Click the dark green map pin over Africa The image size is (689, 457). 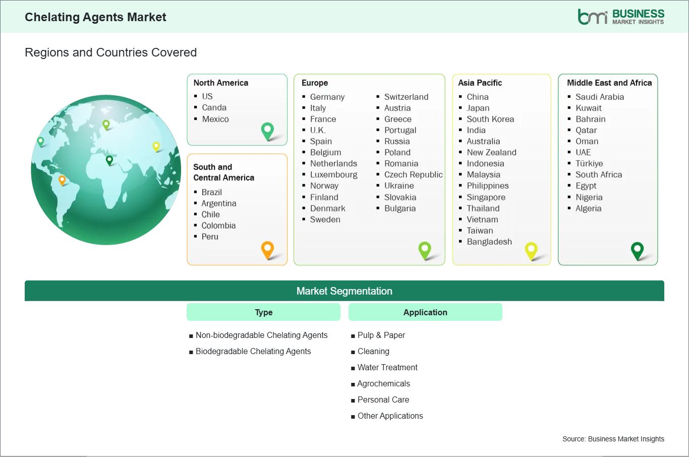pyautogui.click(x=109, y=160)
